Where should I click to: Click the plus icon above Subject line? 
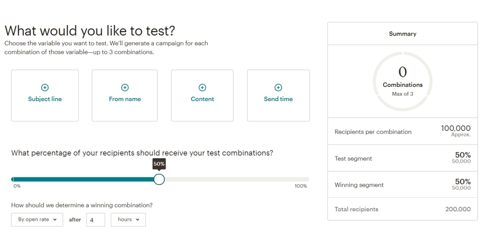[45, 88]
